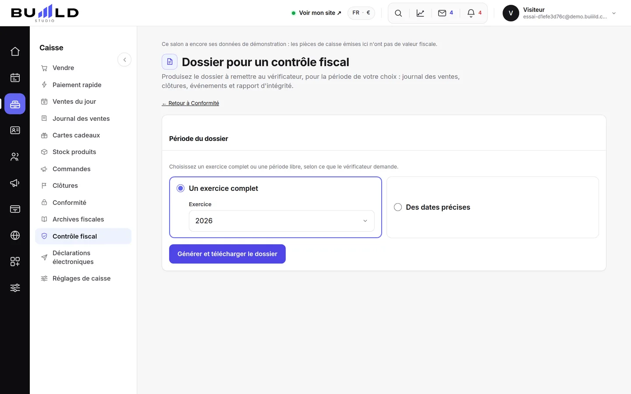Image resolution: width=631 pixels, height=394 pixels.
Task: Open Ventes du jour
Action: pos(83,102)
